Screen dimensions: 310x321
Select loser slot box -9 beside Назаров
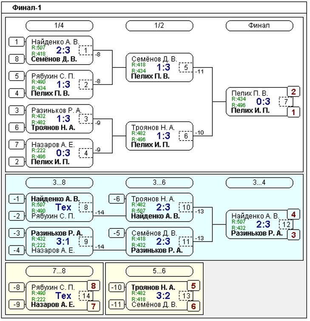[17, 304]
